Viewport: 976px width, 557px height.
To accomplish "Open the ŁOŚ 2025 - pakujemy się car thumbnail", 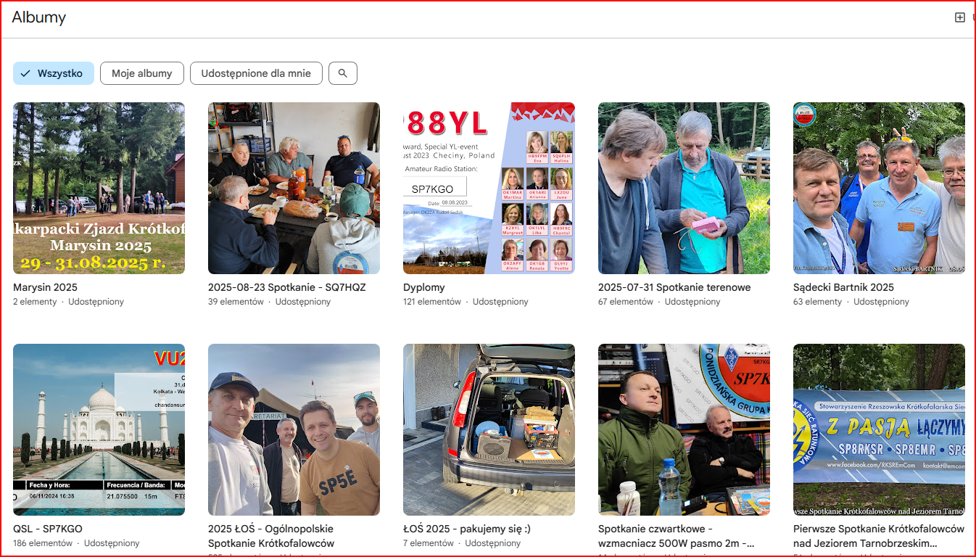I will coord(489,429).
